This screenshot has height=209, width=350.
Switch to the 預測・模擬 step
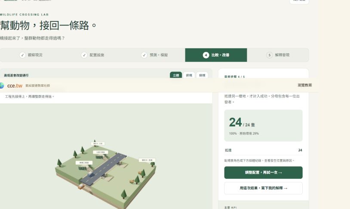click(x=154, y=55)
